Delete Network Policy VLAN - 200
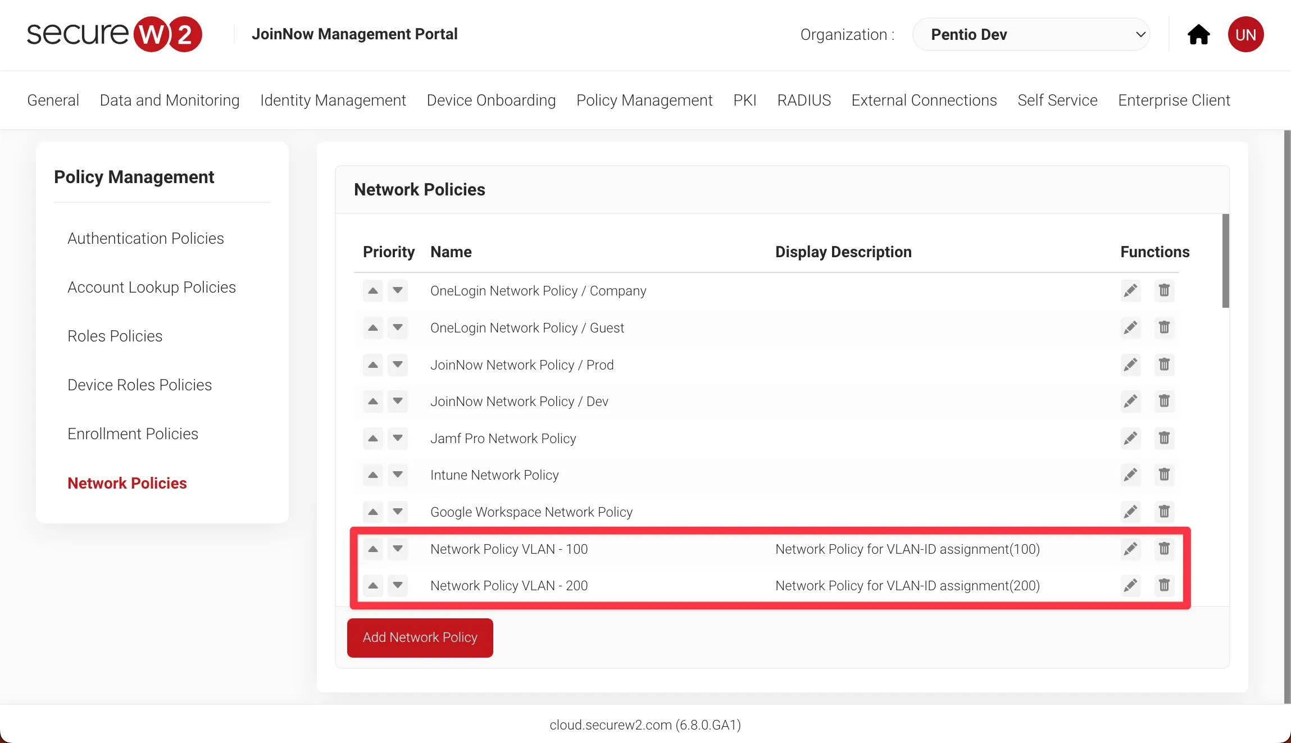Viewport: 1291px width, 743px height. 1164,586
